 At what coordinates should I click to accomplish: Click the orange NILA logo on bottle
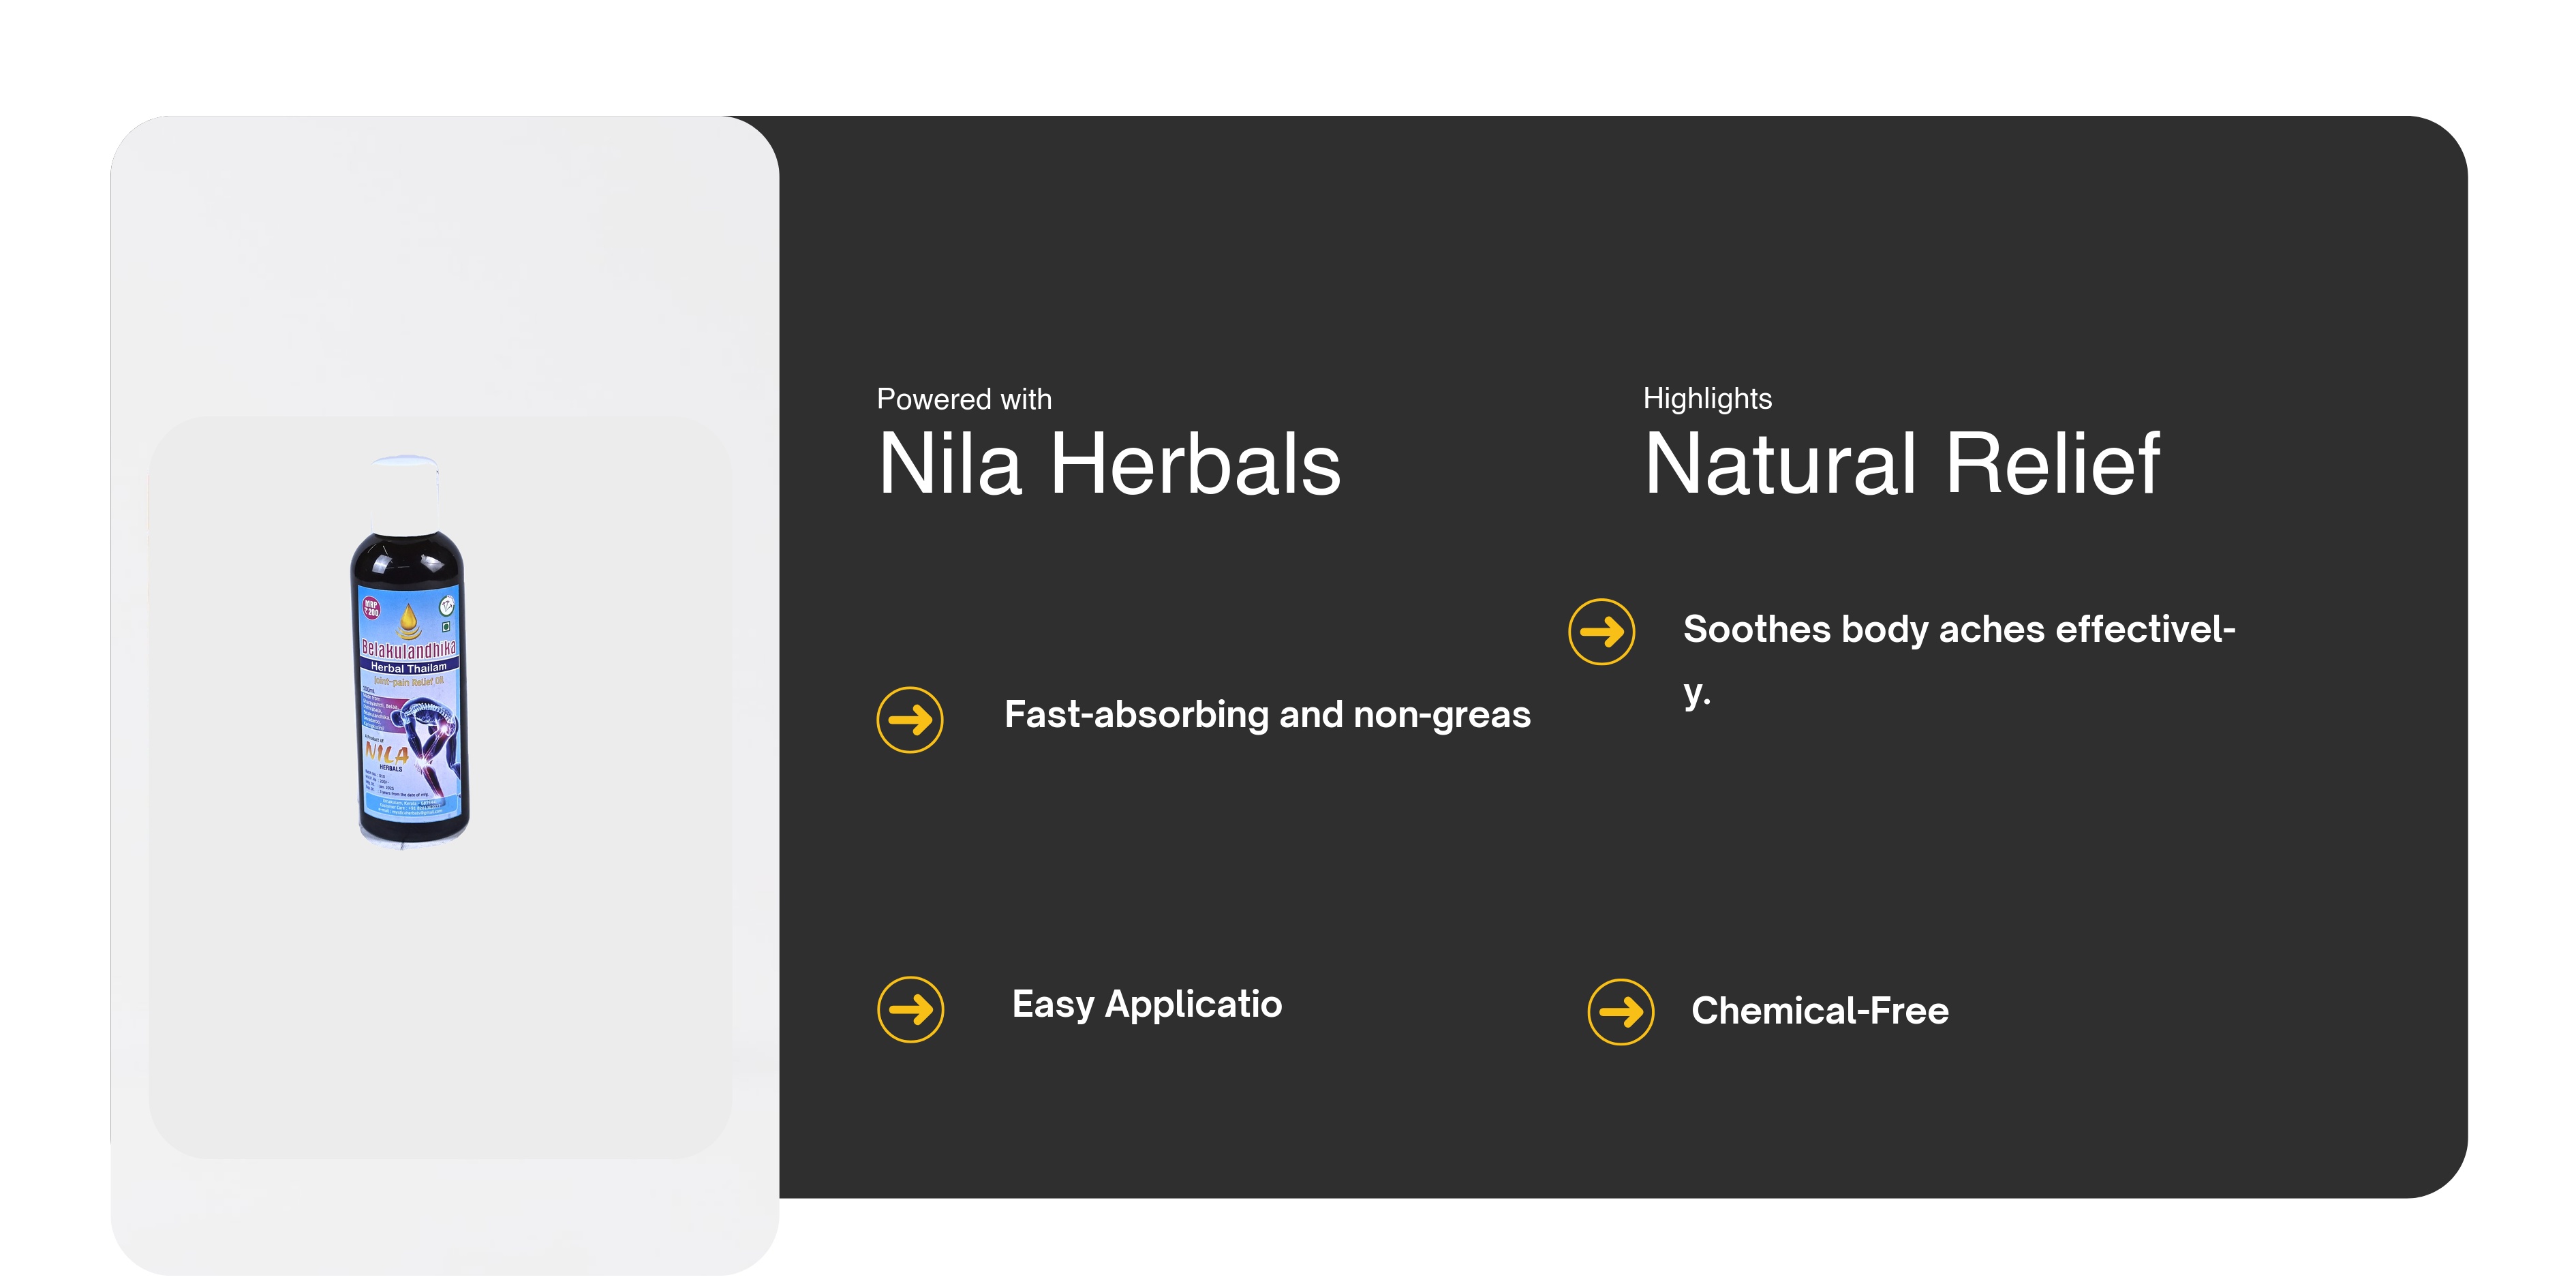point(387,752)
